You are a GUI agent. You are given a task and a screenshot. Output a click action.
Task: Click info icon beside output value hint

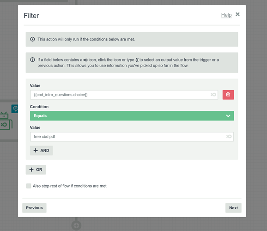tap(32, 60)
